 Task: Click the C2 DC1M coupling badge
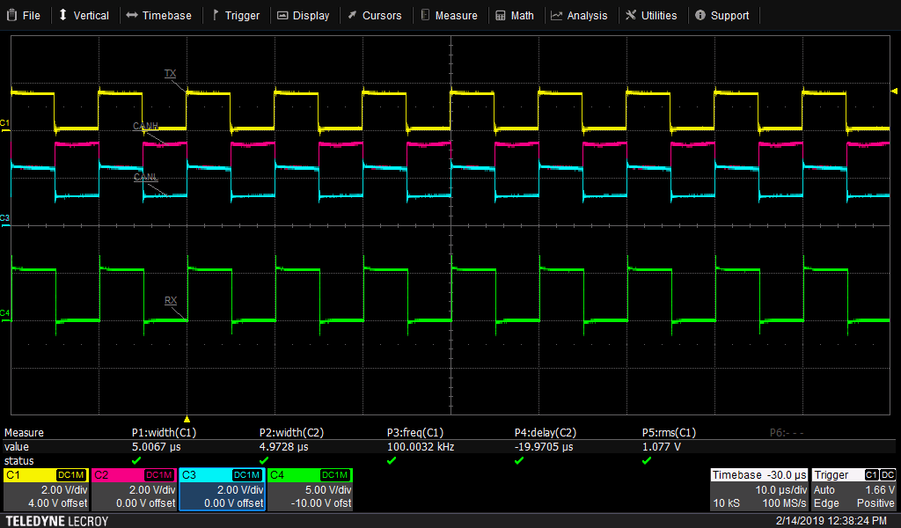tap(159, 475)
